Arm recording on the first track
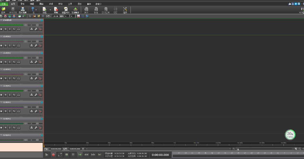The image size is (304, 159). click(1, 29)
